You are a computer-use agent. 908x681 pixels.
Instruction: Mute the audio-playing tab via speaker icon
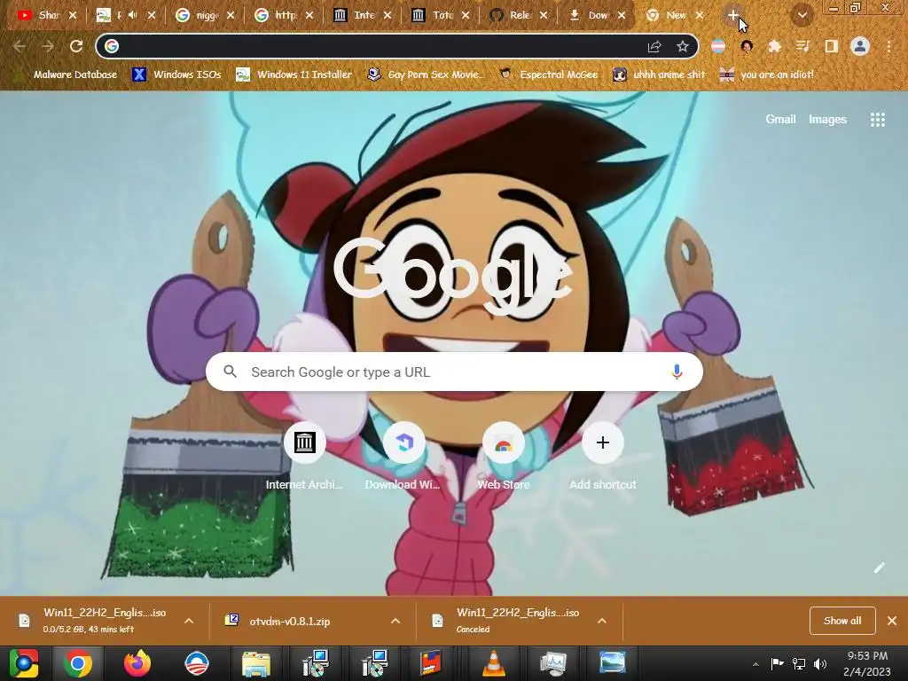coord(133,16)
